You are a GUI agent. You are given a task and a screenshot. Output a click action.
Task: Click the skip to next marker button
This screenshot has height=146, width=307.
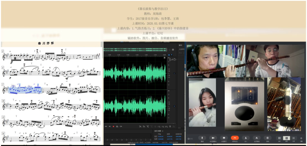pyautogui.click(x=110, y=126)
